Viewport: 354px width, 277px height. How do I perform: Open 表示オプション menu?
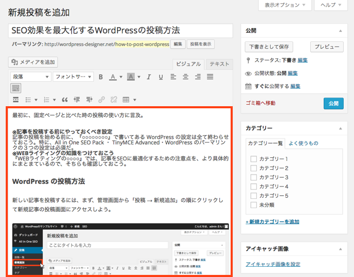[x=285, y=5]
